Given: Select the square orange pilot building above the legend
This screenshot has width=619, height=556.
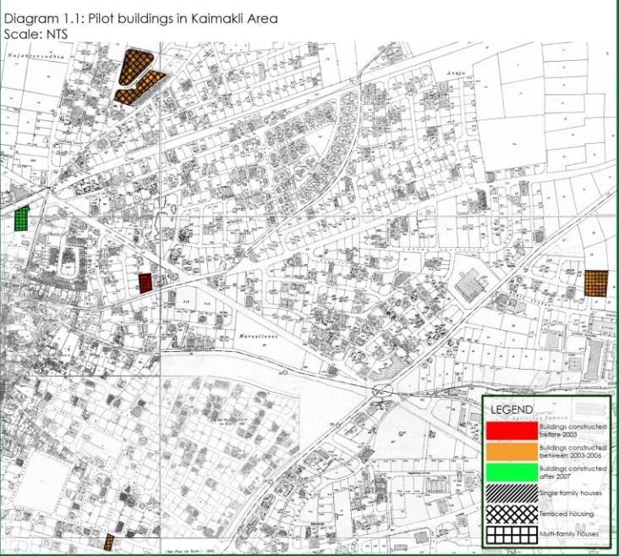Looking at the screenshot, I should [x=596, y=283].
